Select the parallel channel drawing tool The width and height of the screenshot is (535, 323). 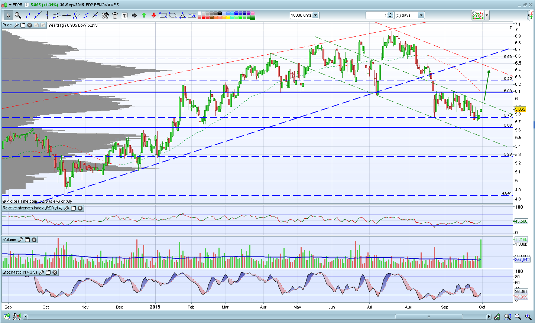click(x=57, y=15)
